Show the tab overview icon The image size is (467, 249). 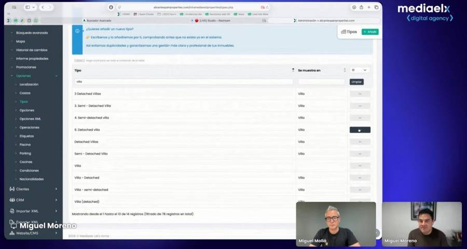tap(377, 7)
